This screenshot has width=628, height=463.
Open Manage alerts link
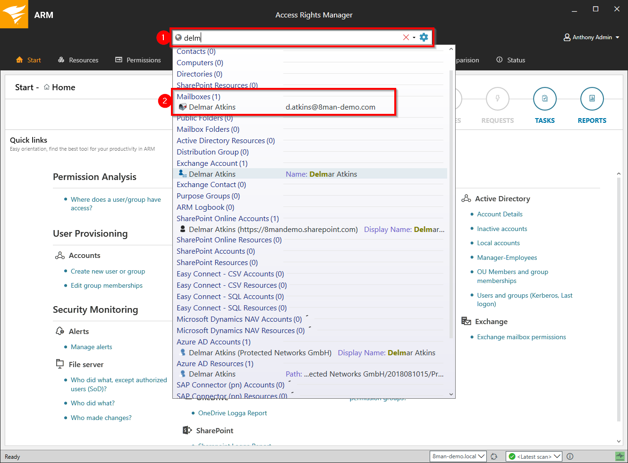[x=91, y=347]
